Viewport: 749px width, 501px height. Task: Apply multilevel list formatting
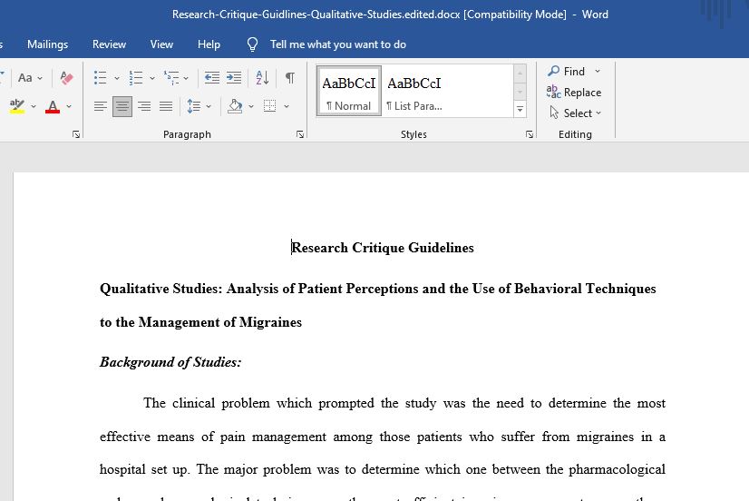[171, 77]
